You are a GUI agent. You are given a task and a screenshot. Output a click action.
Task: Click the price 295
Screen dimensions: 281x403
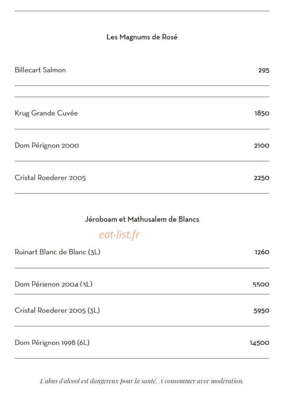pyautogui.click(x=264, y=70)
